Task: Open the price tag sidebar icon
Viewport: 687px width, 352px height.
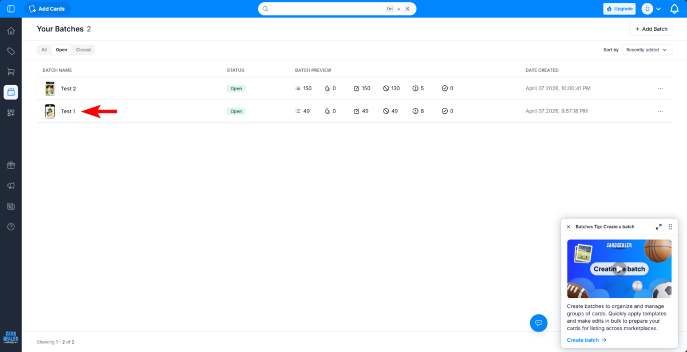Action: [11, 51]
